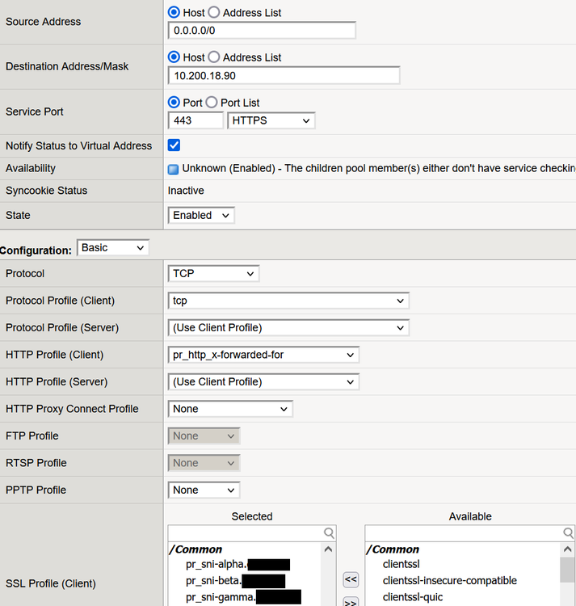Viewport: 576px width, 606px height.
Task: Open HTTP Profile (Client) dropdown
Action: click(x=263, y=355)
